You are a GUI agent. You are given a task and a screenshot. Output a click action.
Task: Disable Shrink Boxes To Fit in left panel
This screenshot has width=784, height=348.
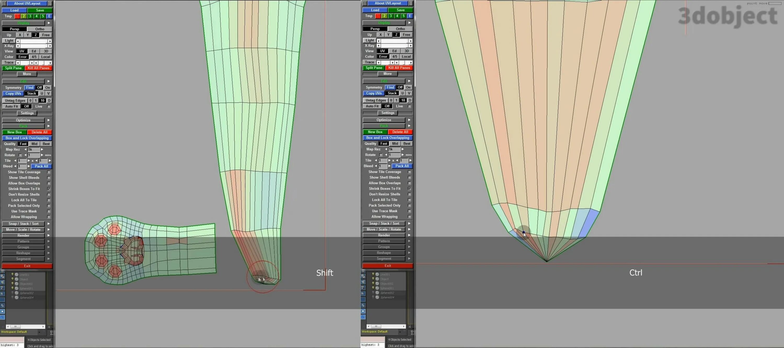49,189
